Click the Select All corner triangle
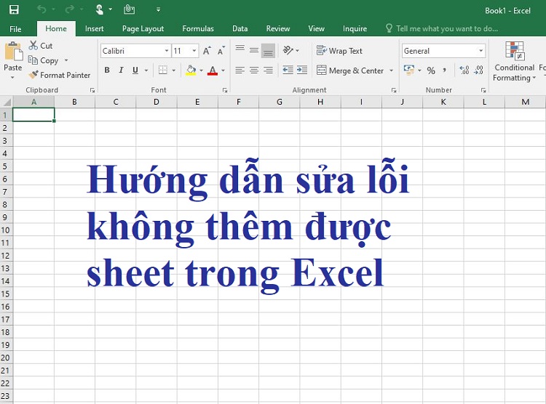 pos(7,102)
